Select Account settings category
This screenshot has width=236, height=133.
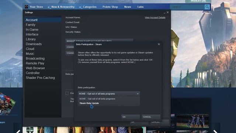tap(43, 20)
